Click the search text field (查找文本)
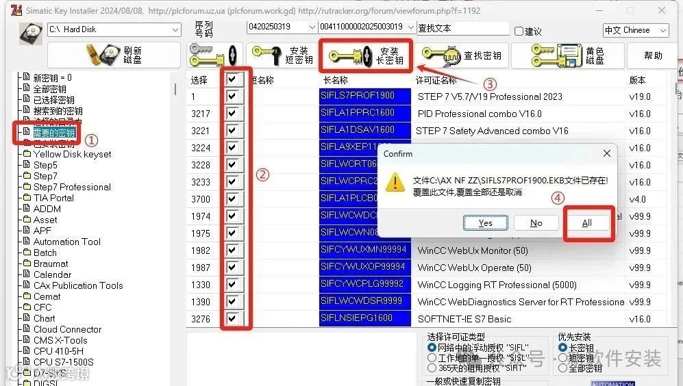The height and width of the screenshot is (386, 683). tap(463, 28)
